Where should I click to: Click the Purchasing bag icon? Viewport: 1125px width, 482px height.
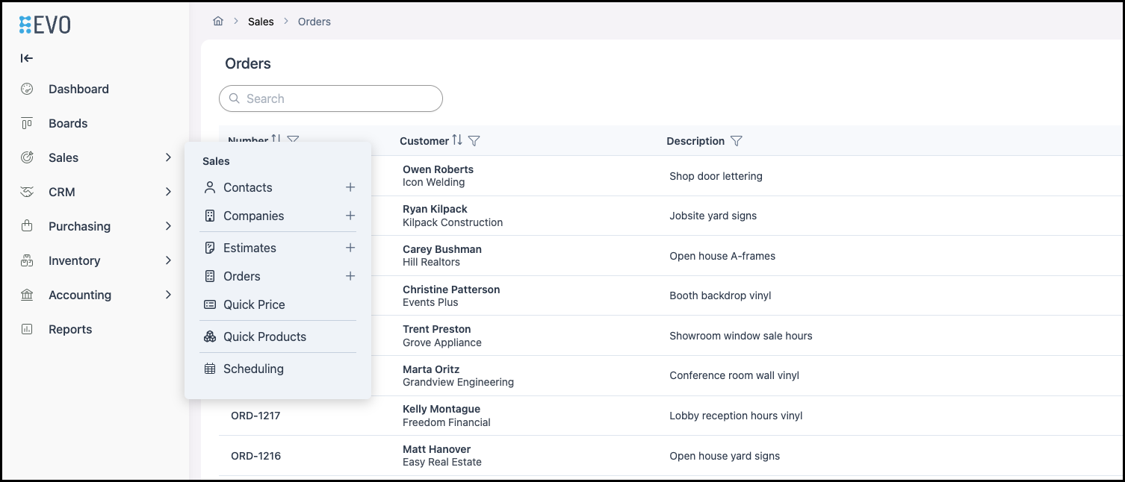pos(27,226)
